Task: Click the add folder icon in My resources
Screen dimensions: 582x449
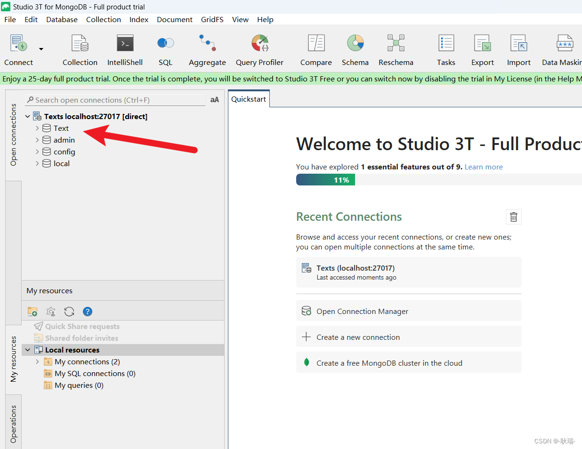Action: click(x=32, y=312)
